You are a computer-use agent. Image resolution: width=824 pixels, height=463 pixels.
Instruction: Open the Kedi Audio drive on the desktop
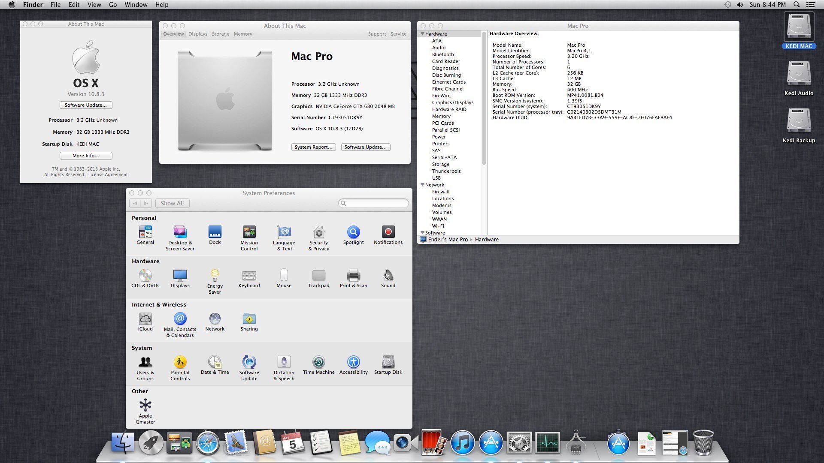(x=799, y=74)
